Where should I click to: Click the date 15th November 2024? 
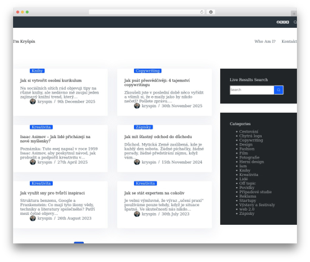(x=182, y=162)
